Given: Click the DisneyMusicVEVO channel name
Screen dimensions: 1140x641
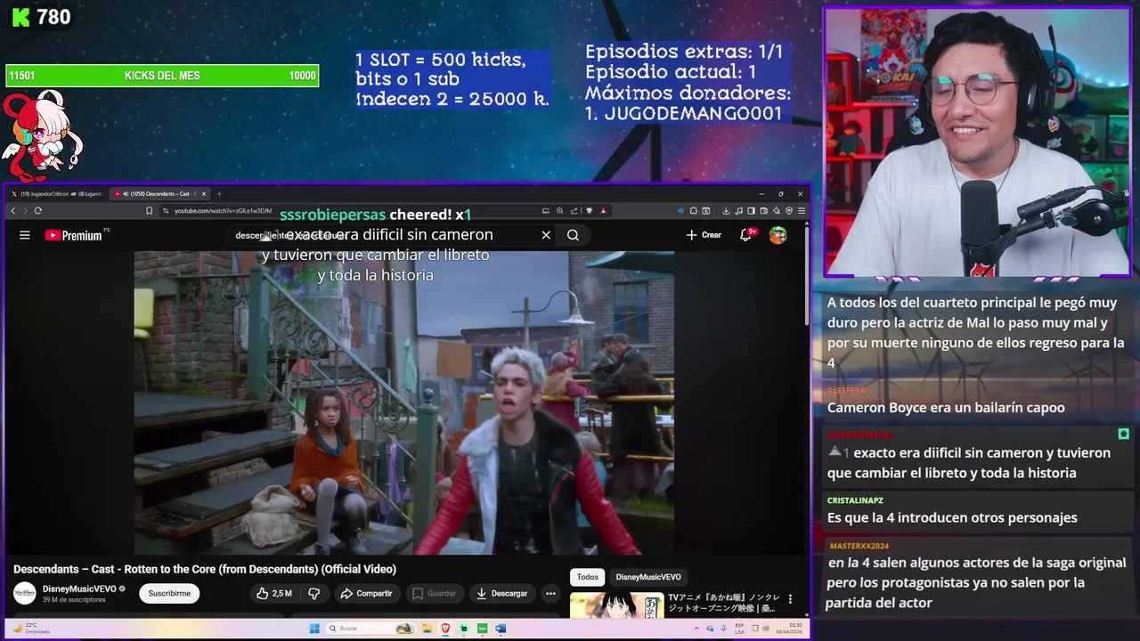Looking at the screenshot, I should [79, 588].
